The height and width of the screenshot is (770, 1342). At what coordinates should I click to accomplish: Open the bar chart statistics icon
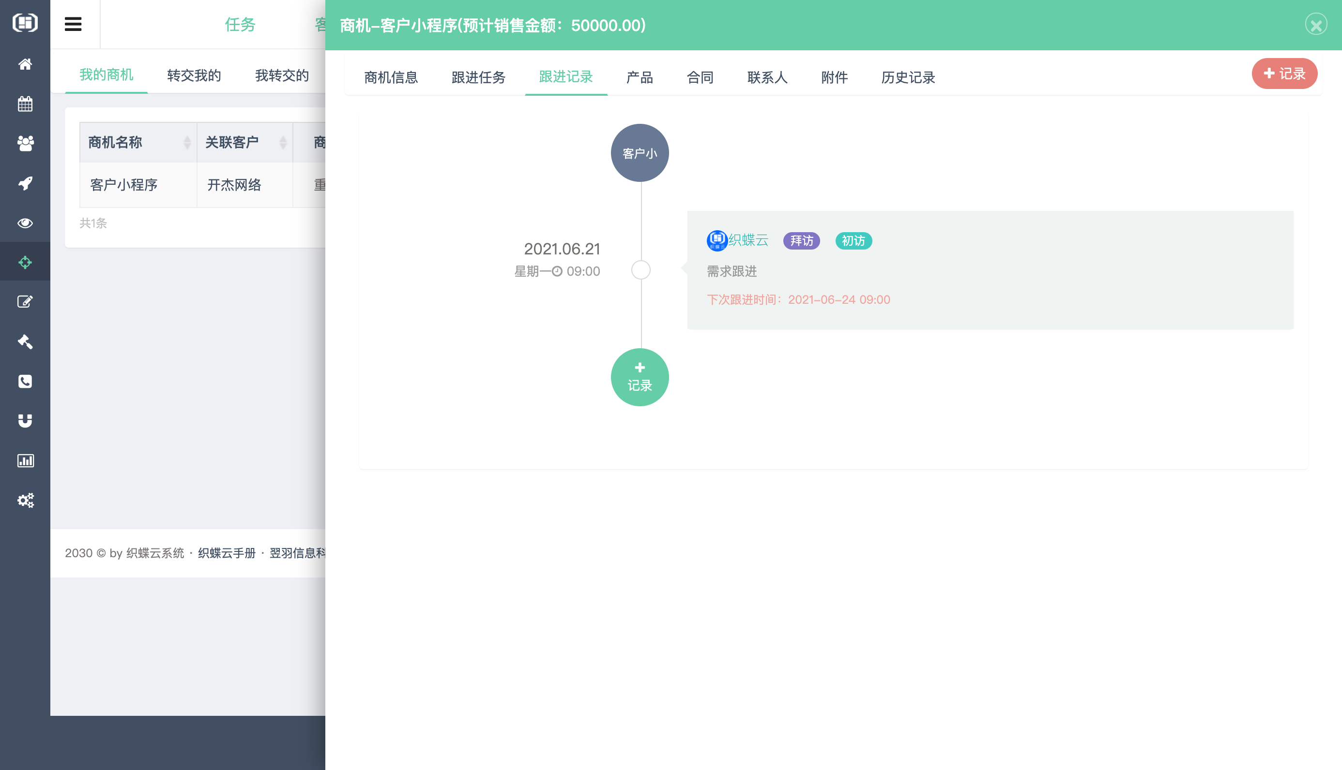25,460
